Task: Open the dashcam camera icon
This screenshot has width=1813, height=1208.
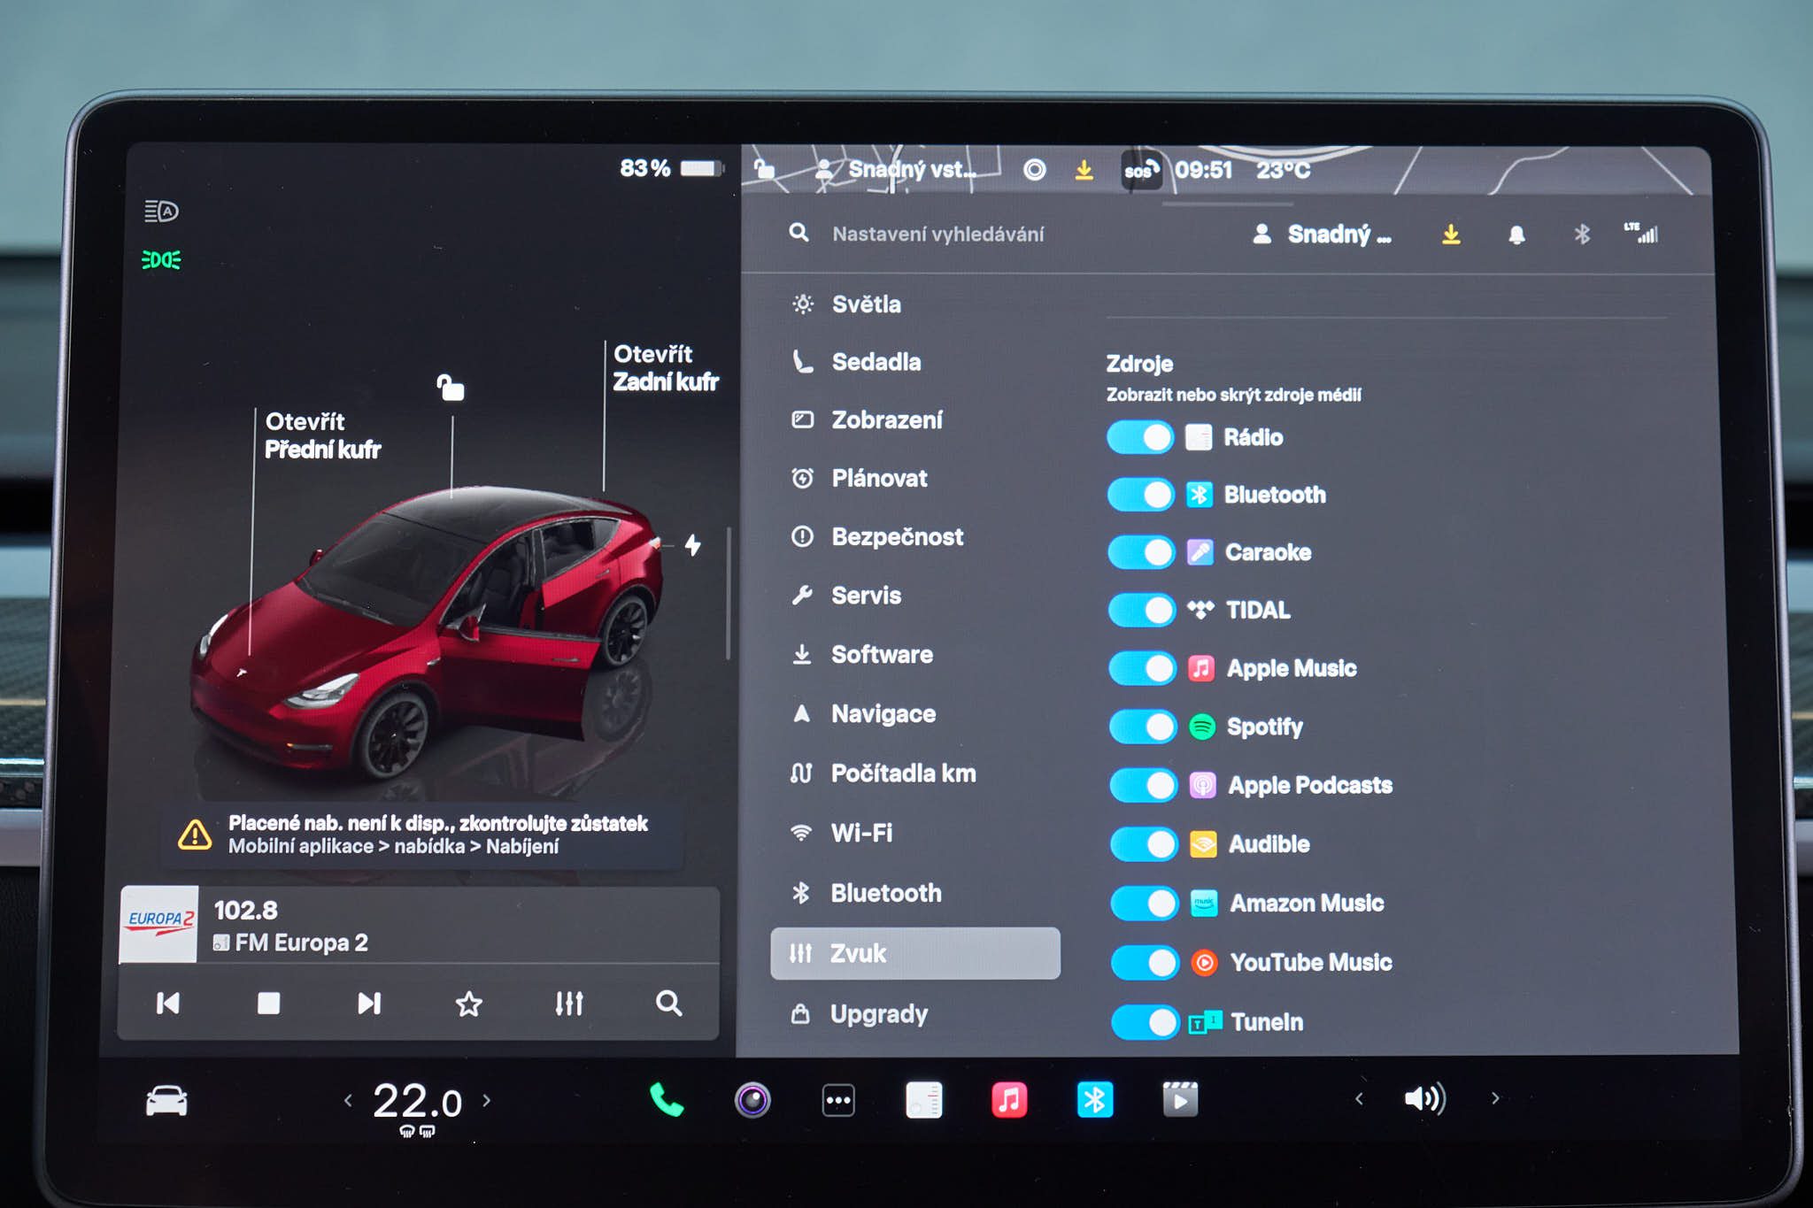Action: [752, 1100]
